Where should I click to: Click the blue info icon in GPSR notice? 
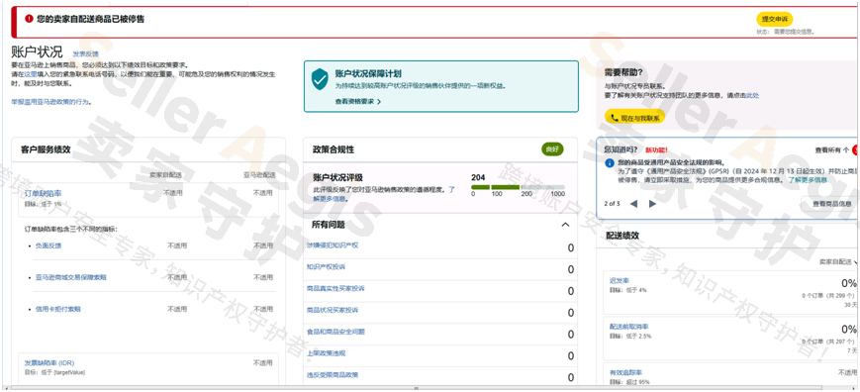(609, 162)
